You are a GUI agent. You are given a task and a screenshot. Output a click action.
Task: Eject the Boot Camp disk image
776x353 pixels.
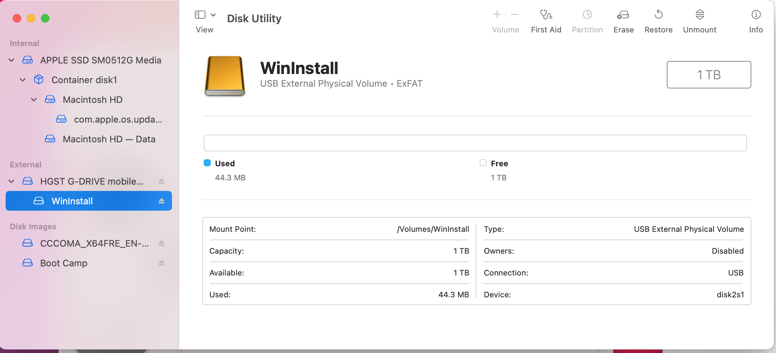(x=162, y=263)
